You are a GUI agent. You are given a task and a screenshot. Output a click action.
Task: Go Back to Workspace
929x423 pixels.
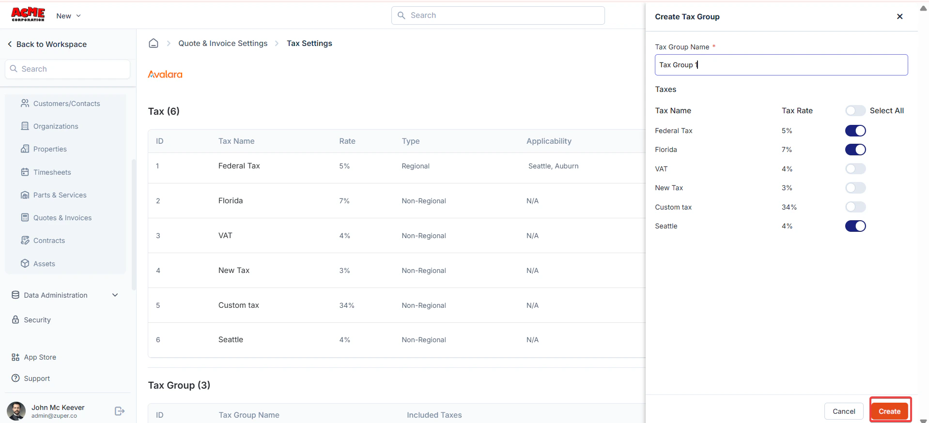pyautogui.click(x=51, y=44)
